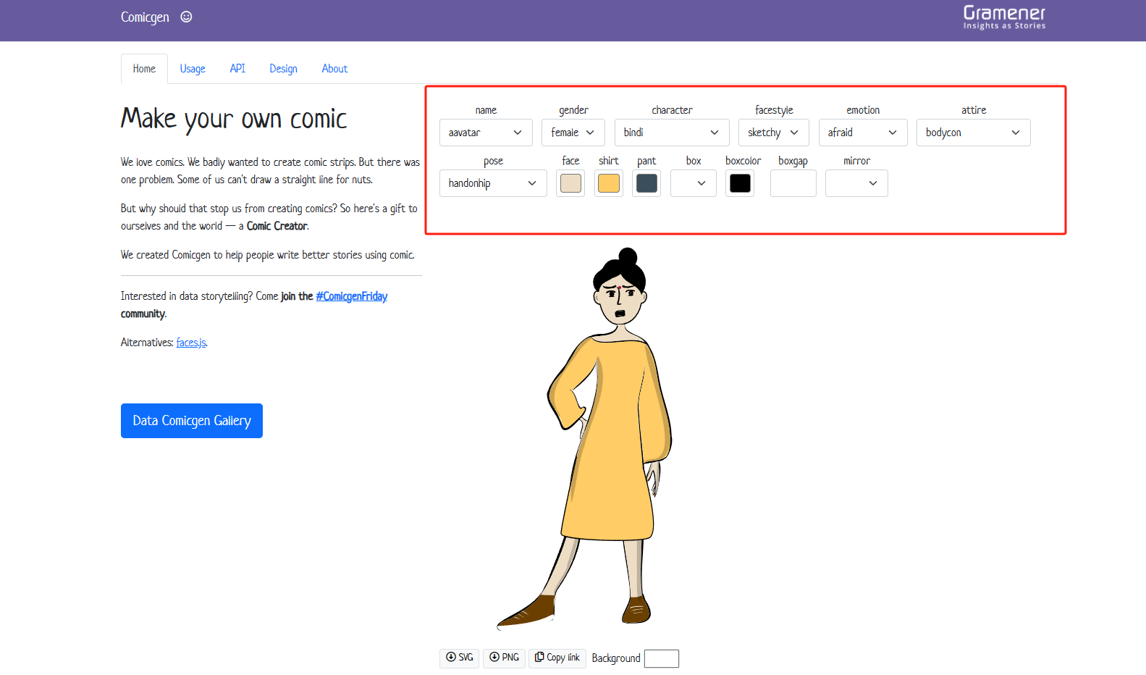The image size is (1146, 675).
Task: Open the emotion dropdown showing afraid
Action: click(863, 133)
